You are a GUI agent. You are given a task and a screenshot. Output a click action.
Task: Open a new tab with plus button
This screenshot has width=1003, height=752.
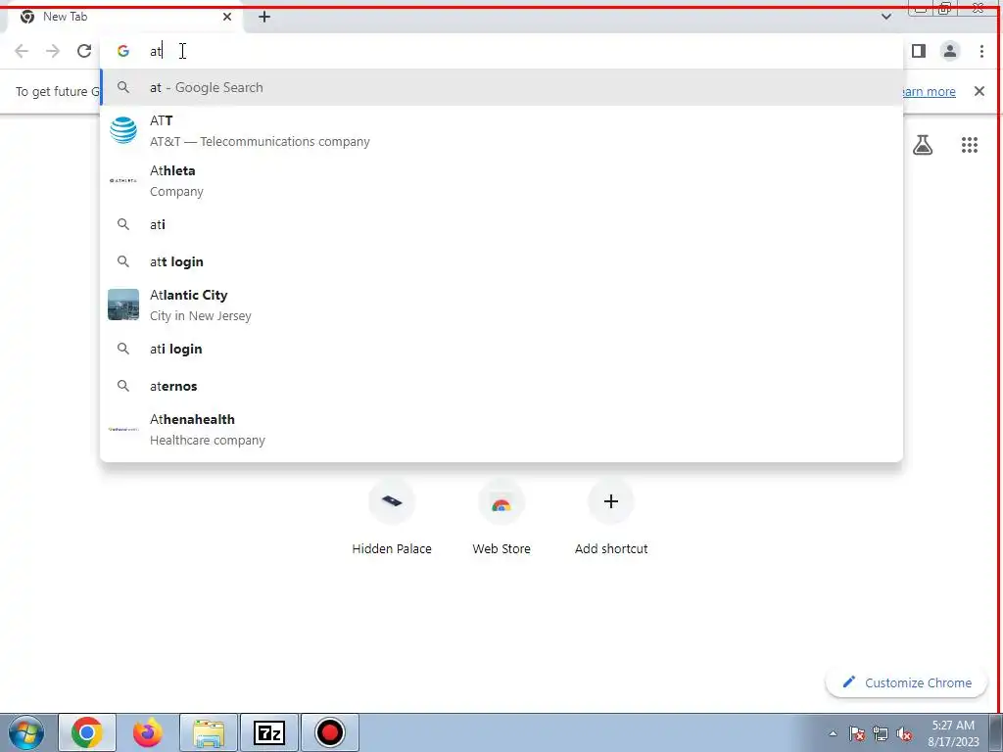264,18
